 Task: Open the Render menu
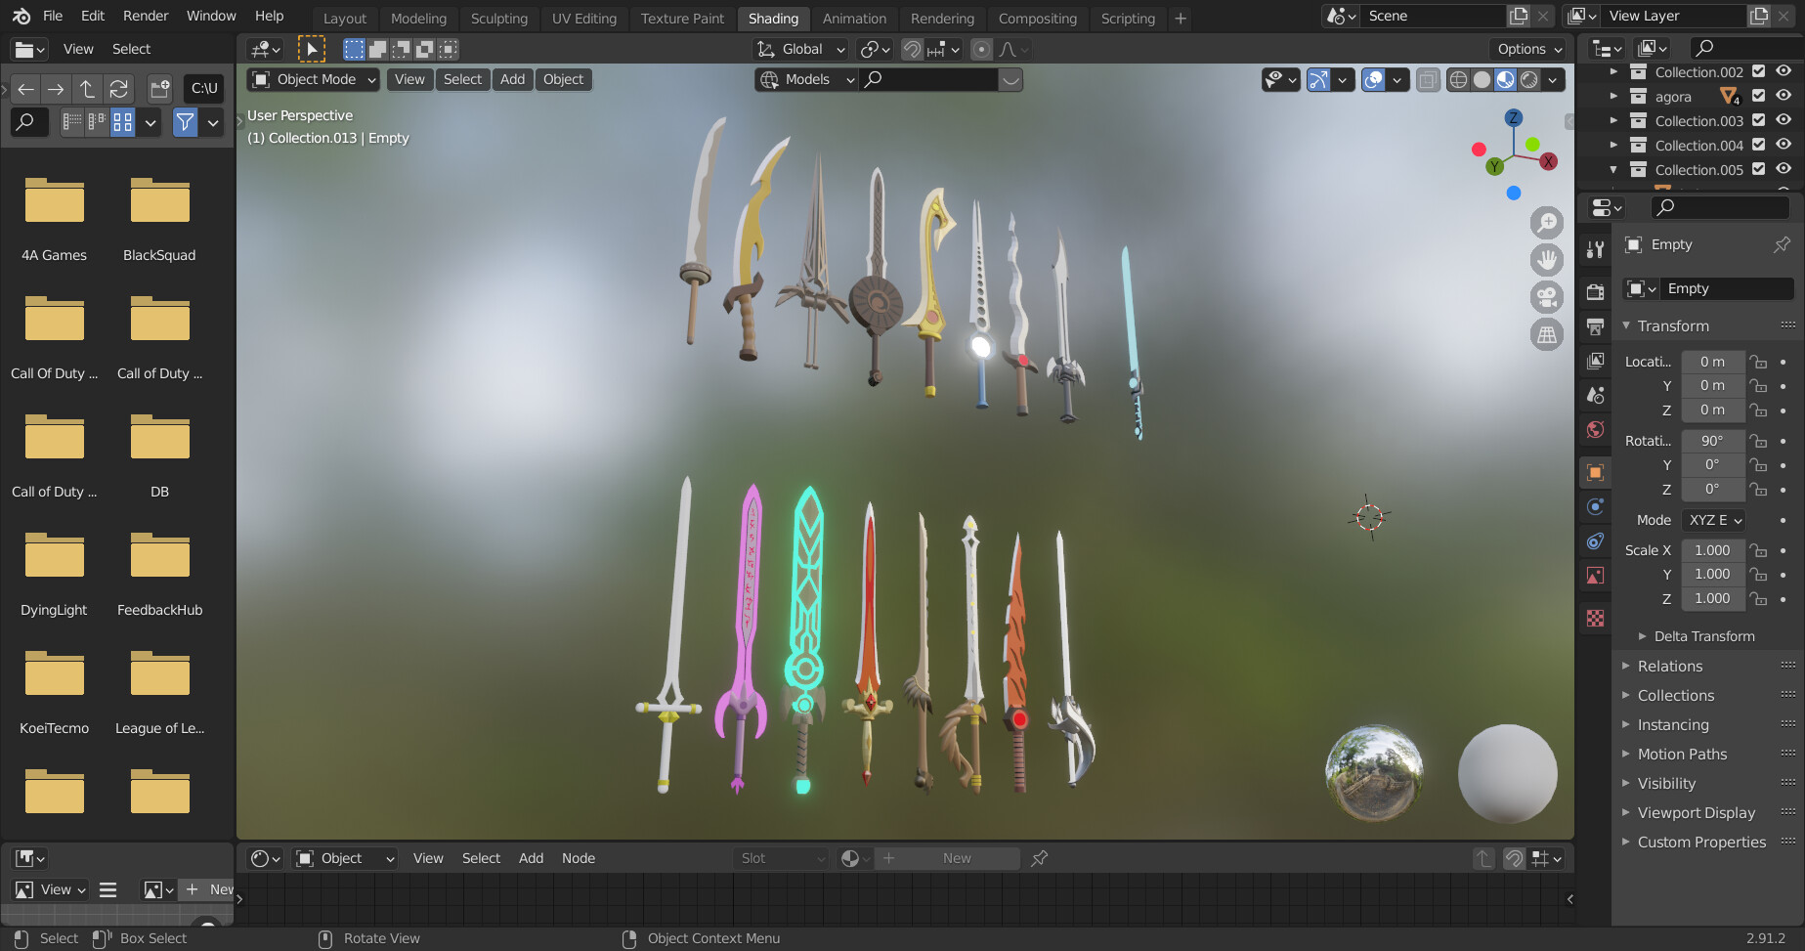point(145,16)
